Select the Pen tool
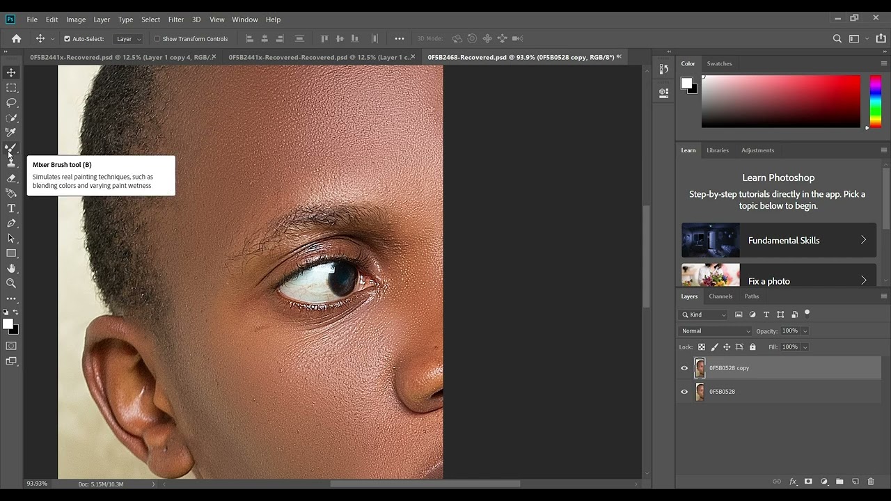Image resolution: width=891 pixels, height=501 pixels. [11, 223]
